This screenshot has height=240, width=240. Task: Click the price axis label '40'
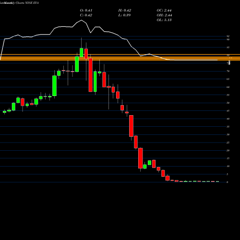click(228, 119)
